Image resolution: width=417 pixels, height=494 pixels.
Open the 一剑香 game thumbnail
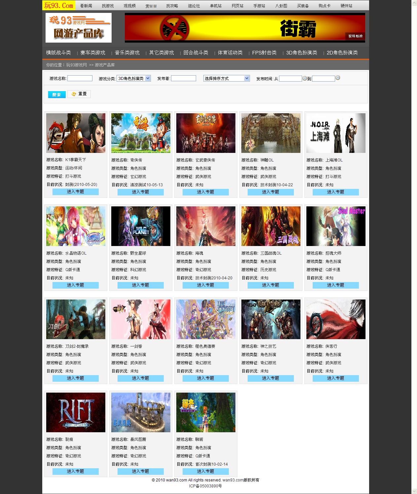[141, 319]
